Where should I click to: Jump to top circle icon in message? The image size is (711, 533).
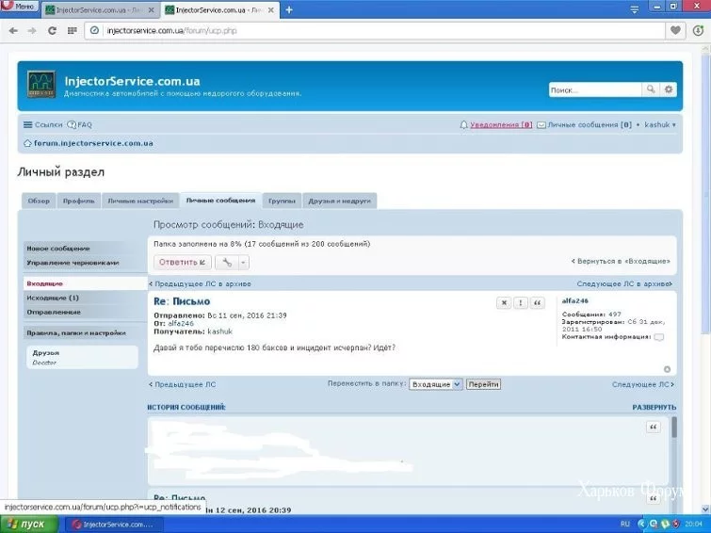667,369
